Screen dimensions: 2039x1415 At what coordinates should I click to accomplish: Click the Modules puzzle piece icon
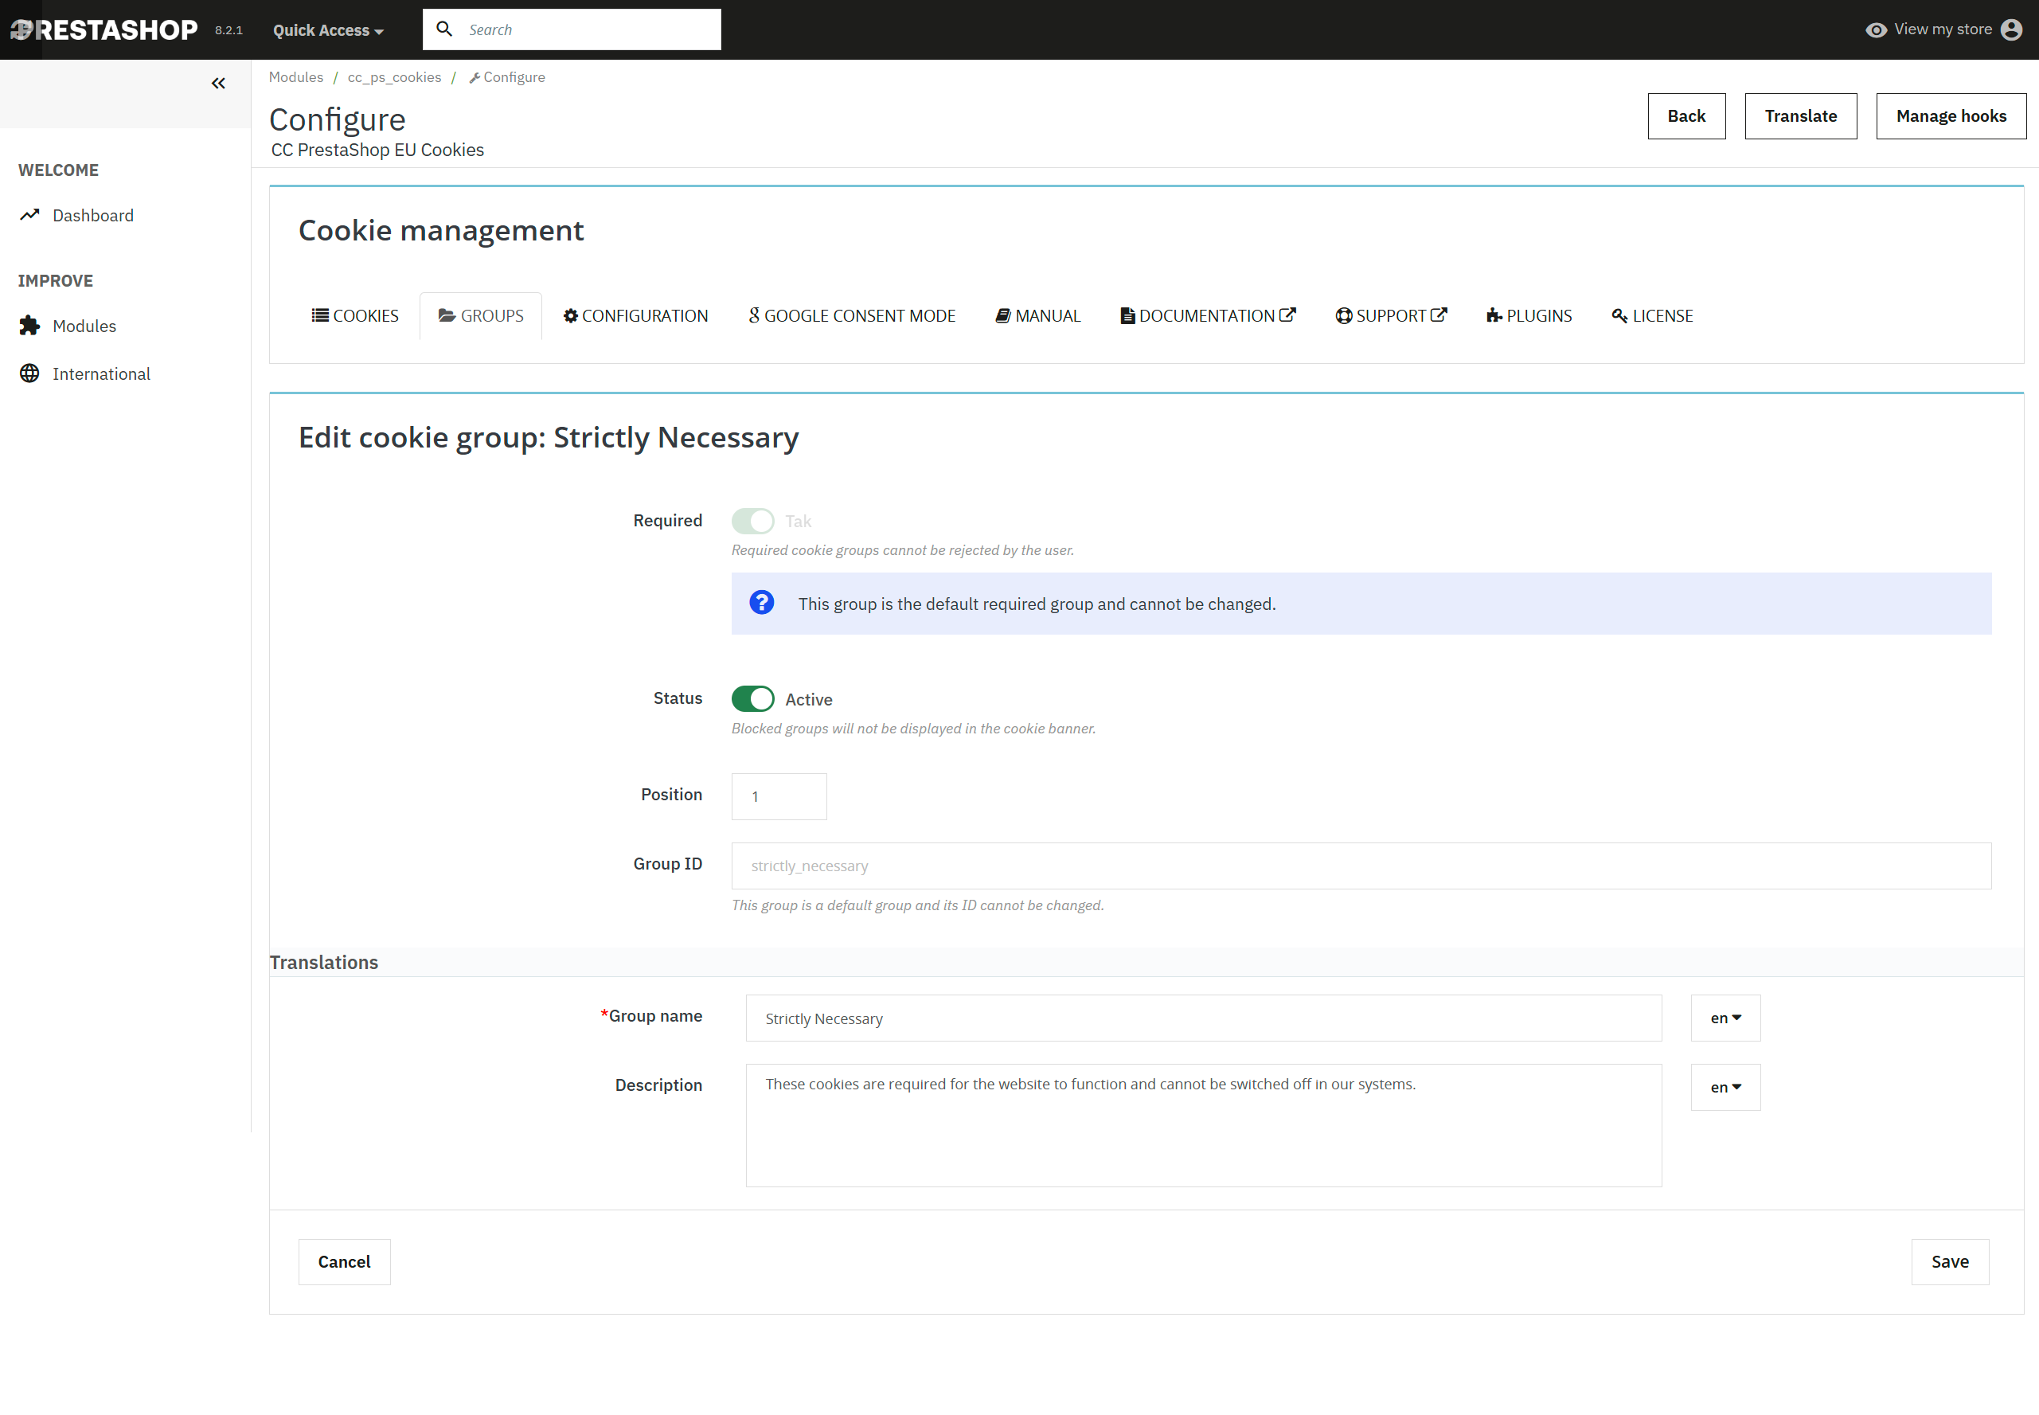tap(30, 326)
